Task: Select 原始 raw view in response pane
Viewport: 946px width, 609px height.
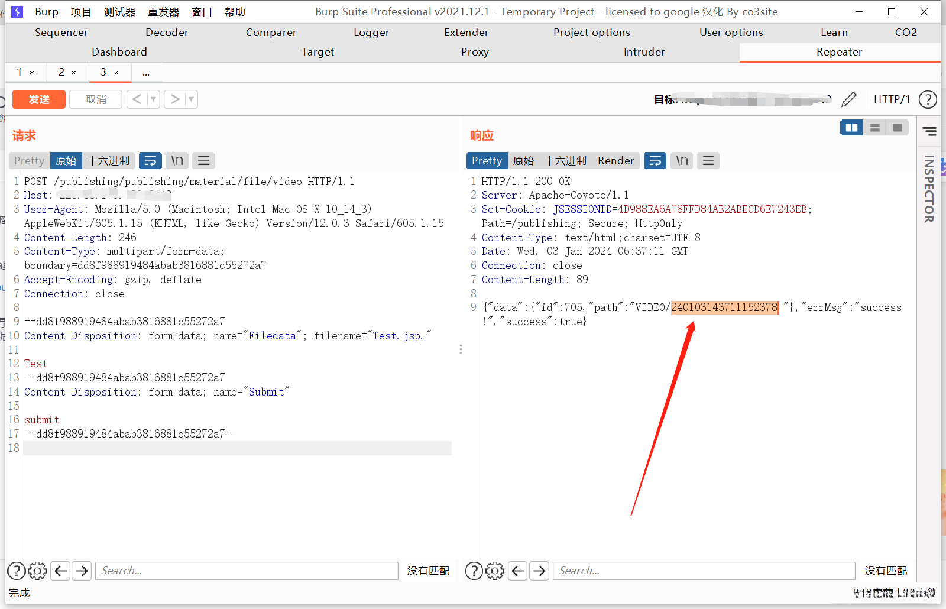Action: coord(523,161)
